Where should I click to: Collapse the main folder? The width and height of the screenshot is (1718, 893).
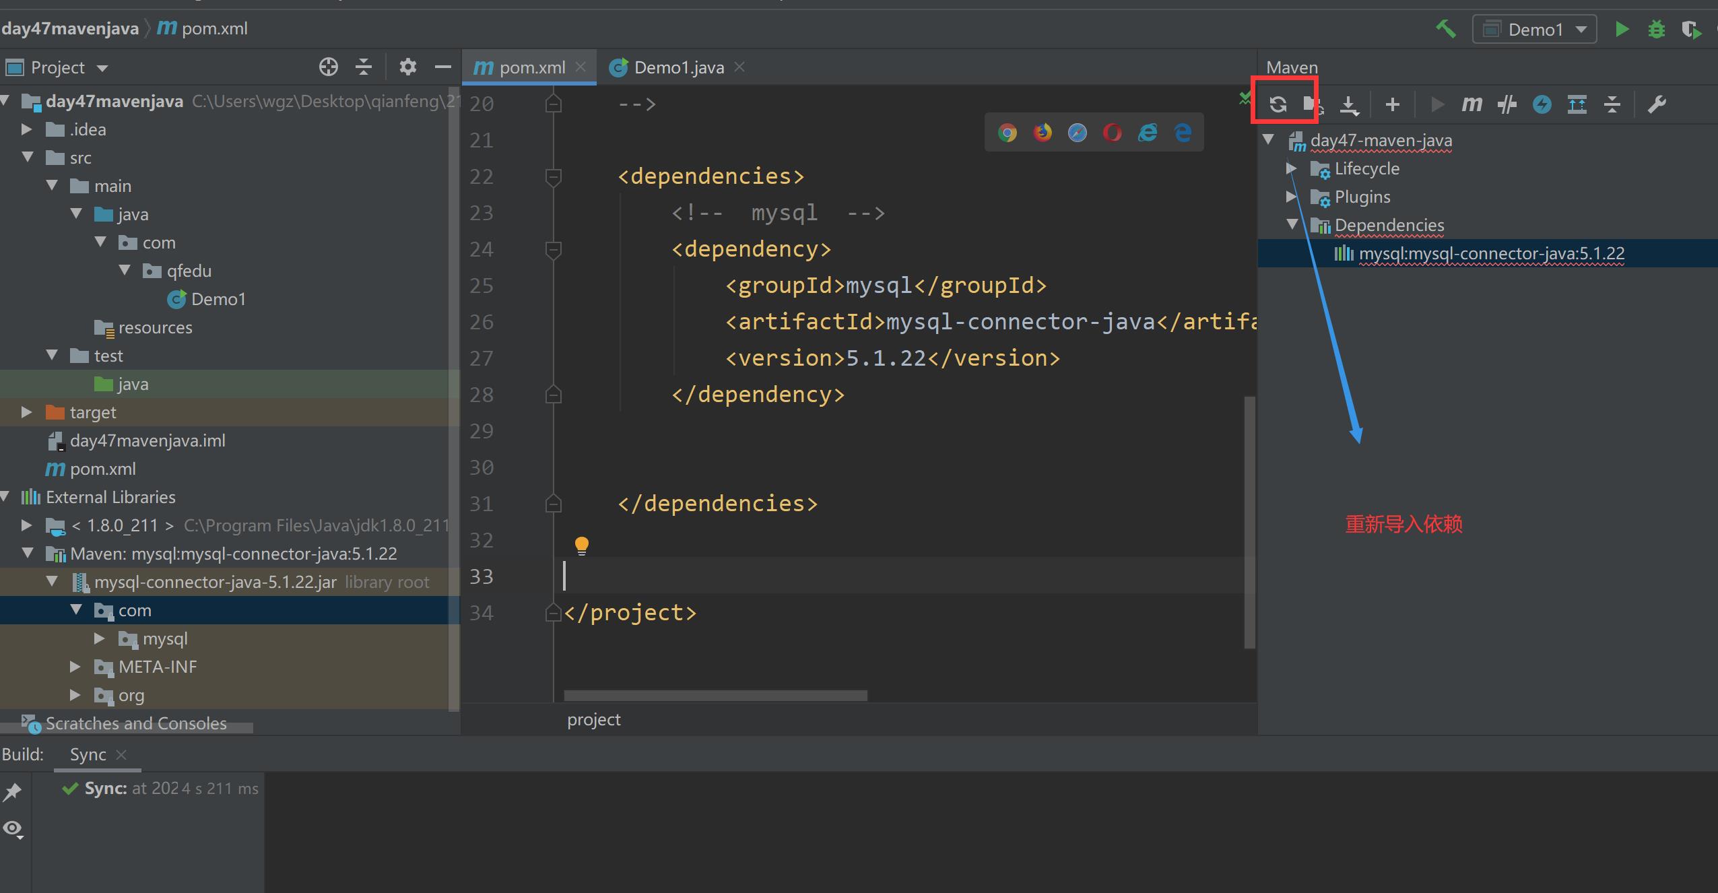point(52,185)
